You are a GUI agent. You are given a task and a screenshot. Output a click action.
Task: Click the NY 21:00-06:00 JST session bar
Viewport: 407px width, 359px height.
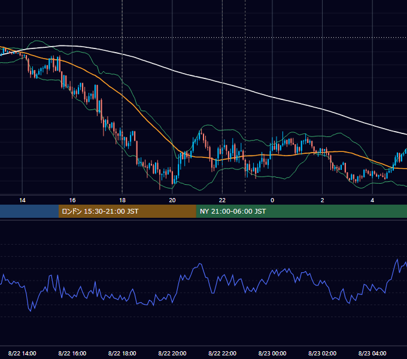[x=301, y=211]
